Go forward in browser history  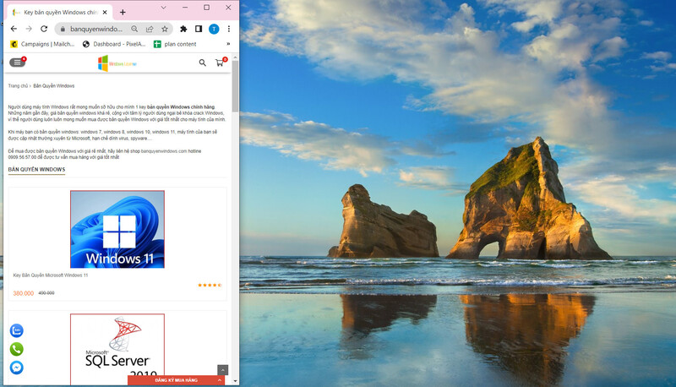coord(29,29)
